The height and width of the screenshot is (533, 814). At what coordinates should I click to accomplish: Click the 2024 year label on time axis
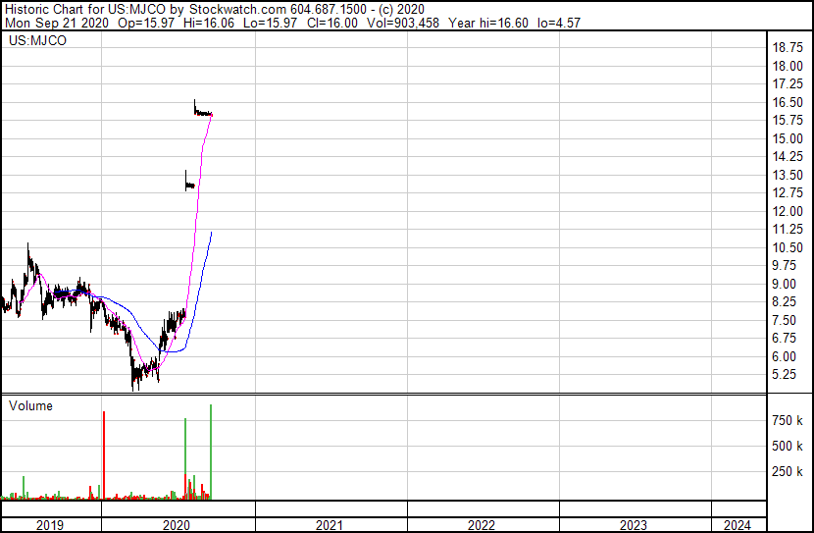[738, 525]
